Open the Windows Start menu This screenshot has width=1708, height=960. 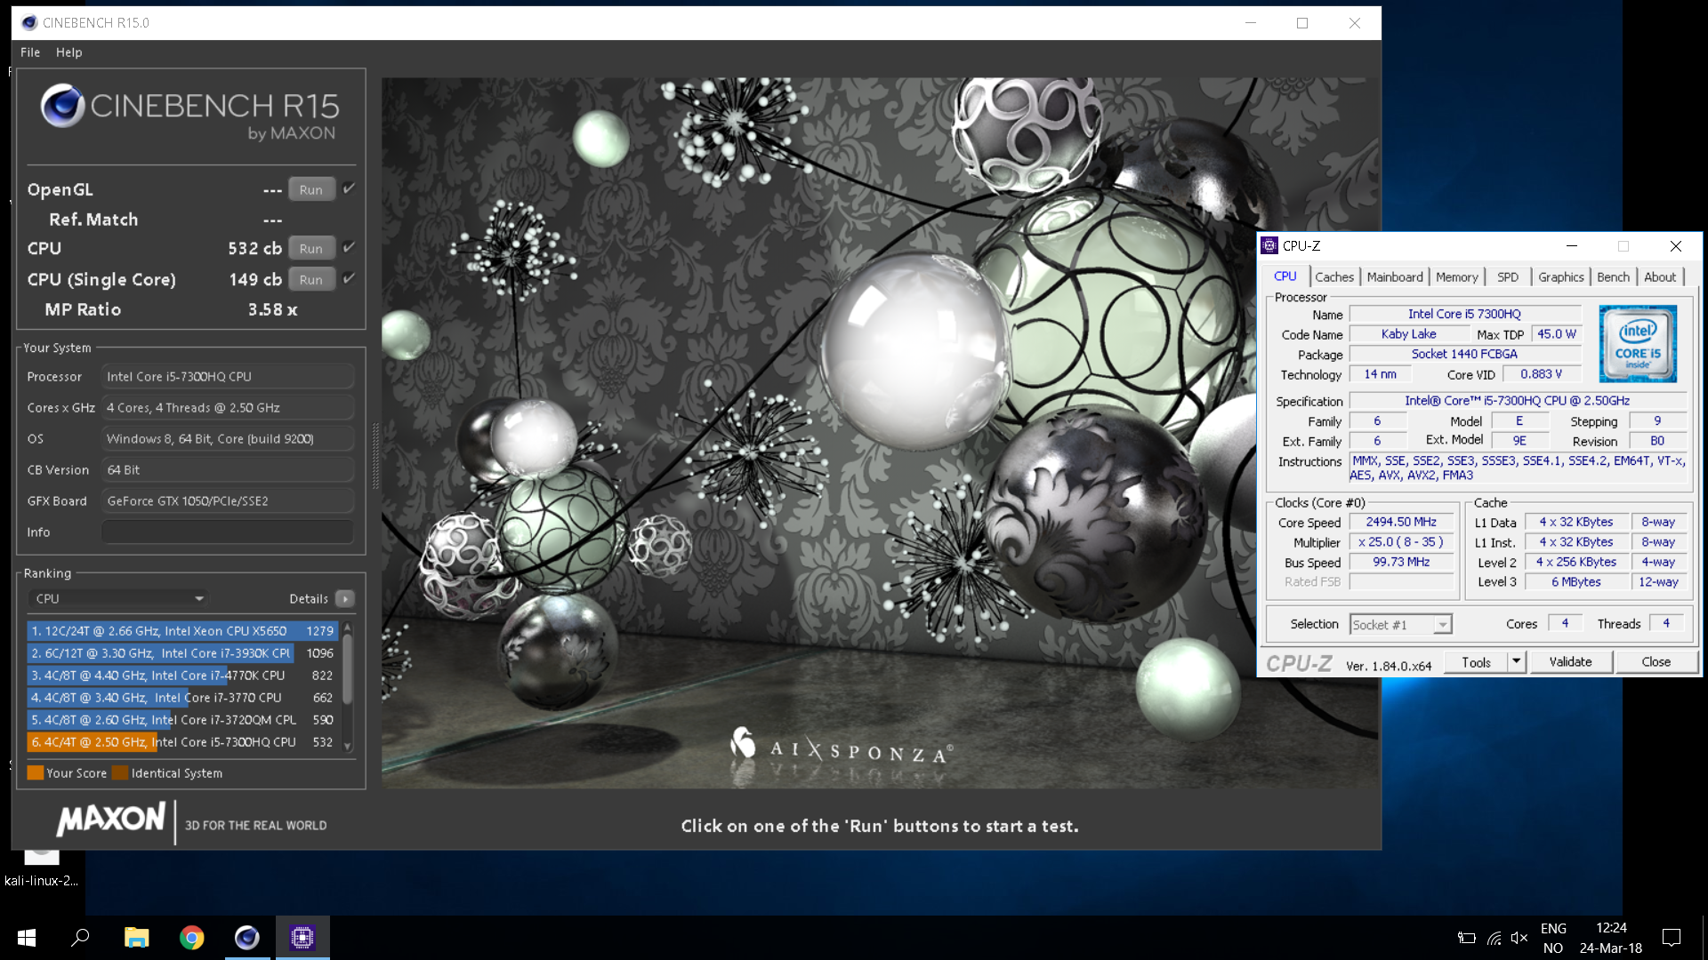[27, 938]
